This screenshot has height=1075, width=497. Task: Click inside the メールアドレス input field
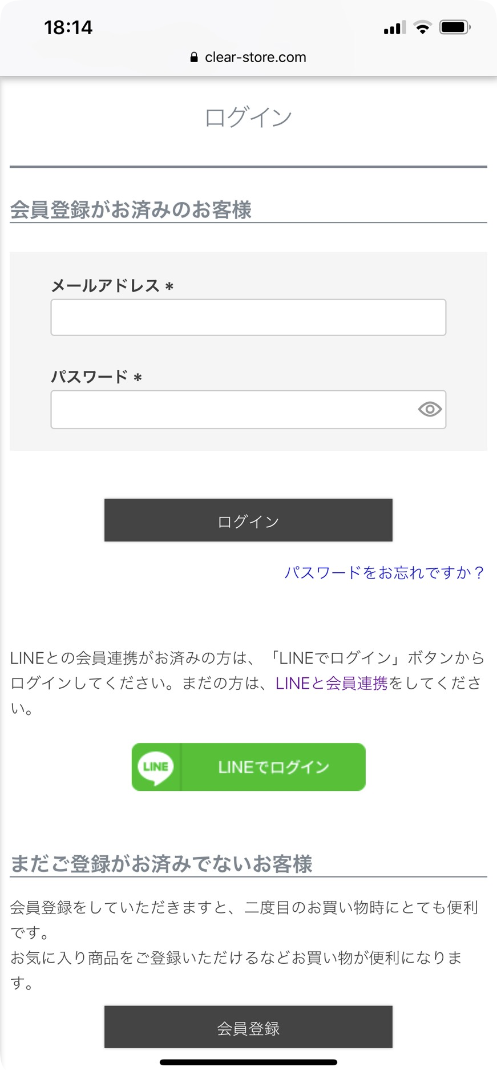tap(248, 317)
